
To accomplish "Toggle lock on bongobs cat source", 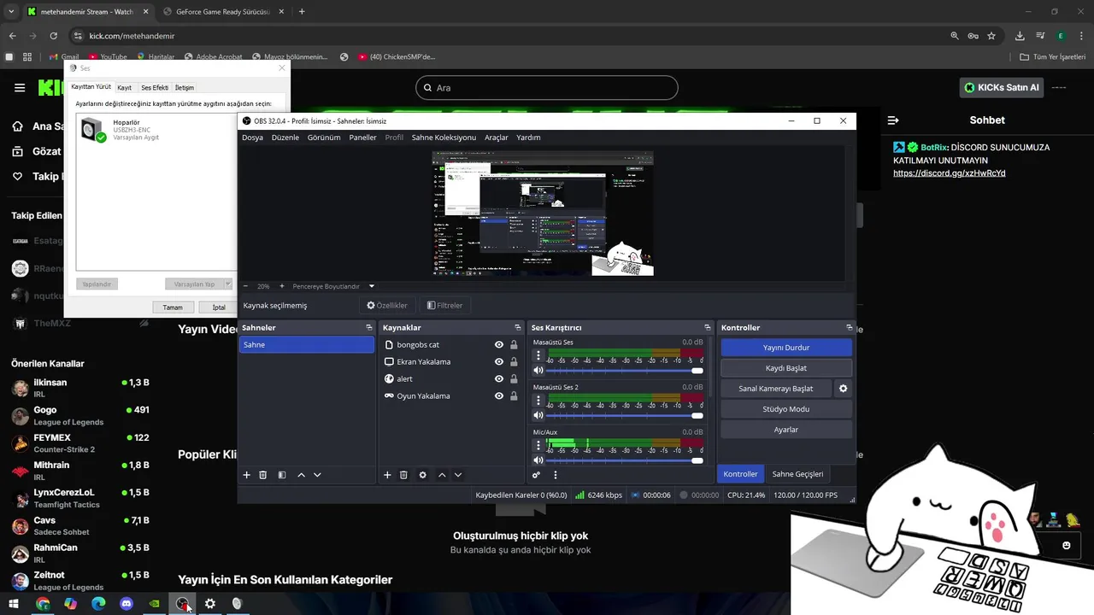I will pyautogui.click(x=514, y=345).
